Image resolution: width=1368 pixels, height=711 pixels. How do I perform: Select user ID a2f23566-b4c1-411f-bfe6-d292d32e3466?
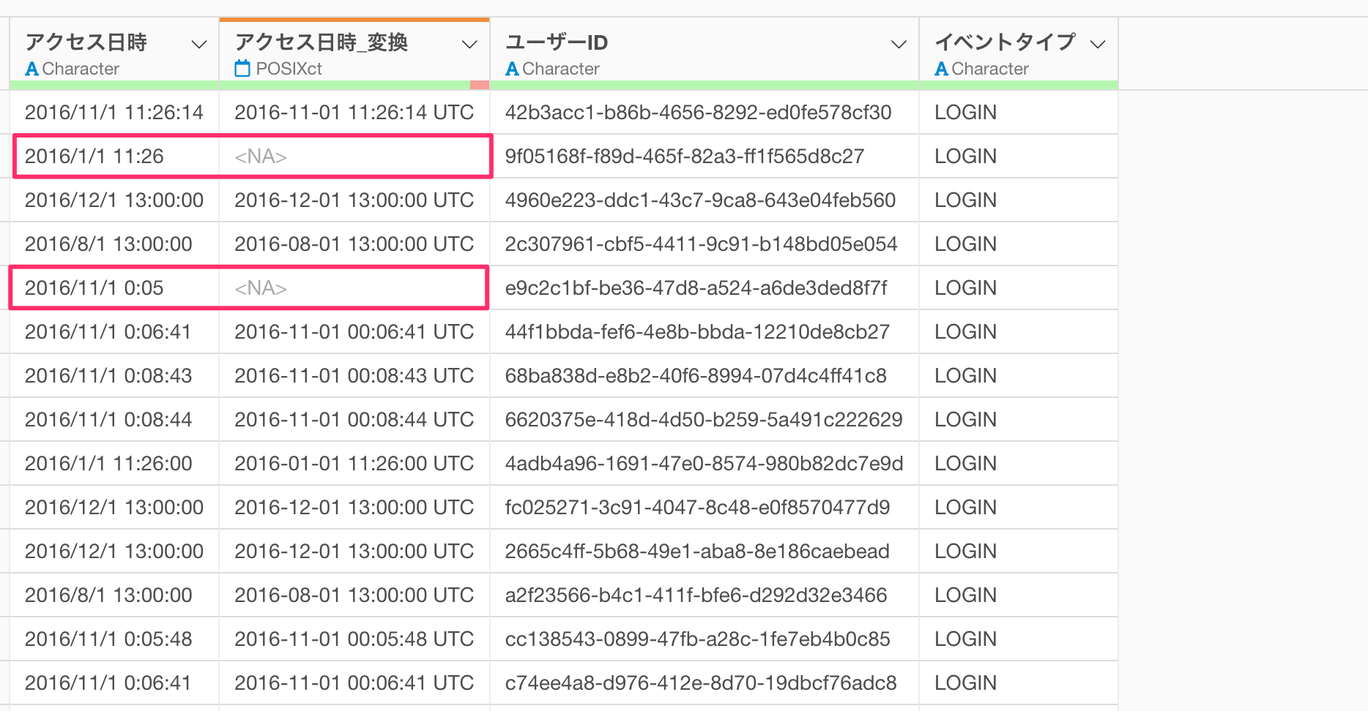705,595
